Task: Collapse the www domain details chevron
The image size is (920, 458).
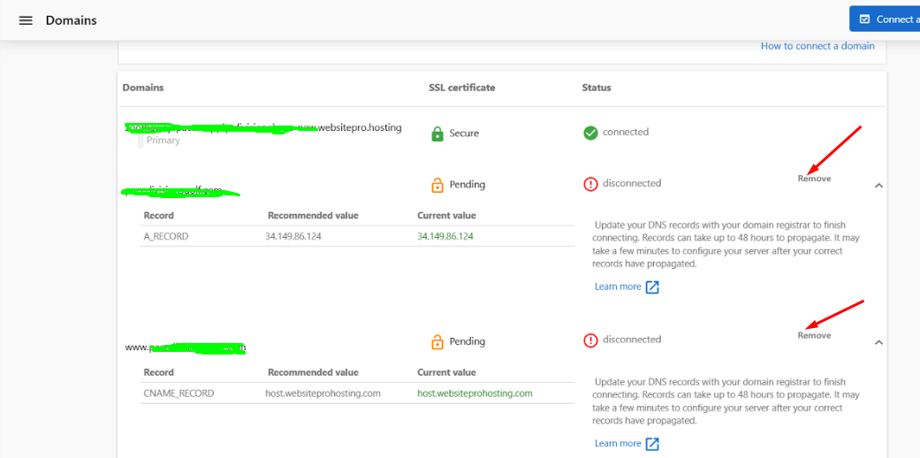Action: click(x=878, y=342)
